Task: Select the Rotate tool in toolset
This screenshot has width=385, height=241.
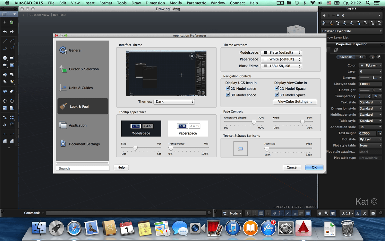Action: pyautogui.click(x=12, y=101)
